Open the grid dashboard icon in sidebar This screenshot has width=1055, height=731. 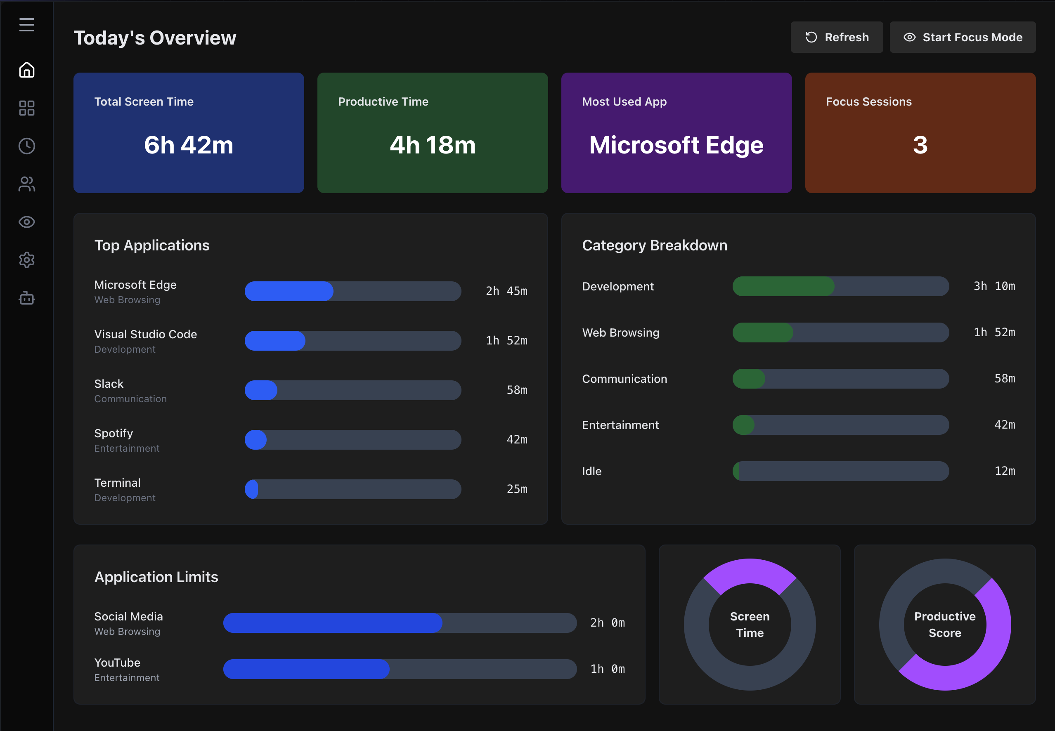[x=26, y=108]
